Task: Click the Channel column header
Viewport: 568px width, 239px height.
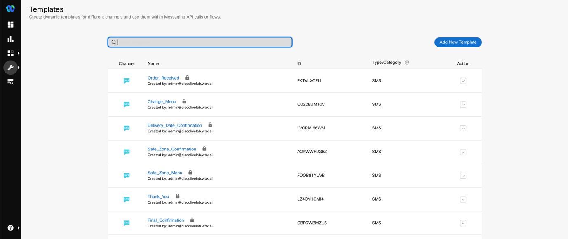Action: click(127, 63)
